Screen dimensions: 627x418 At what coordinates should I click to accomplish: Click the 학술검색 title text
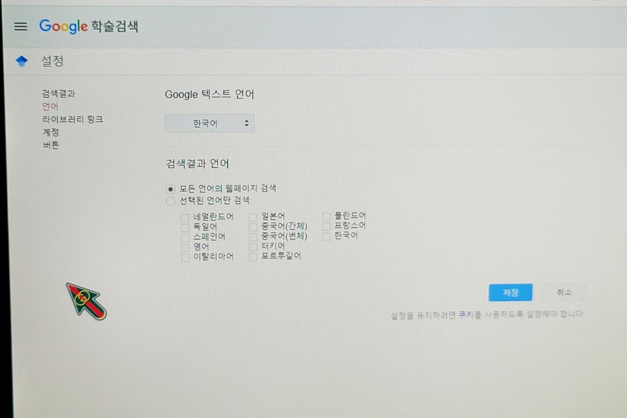115,27
